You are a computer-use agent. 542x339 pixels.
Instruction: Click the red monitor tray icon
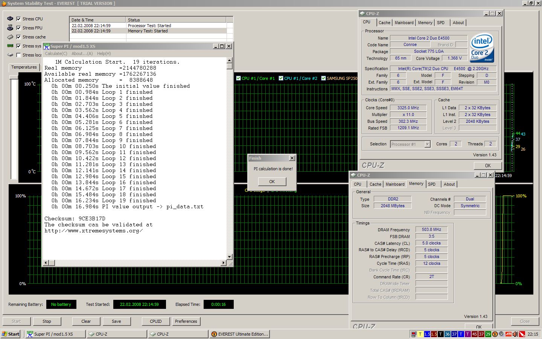[414, 334]
